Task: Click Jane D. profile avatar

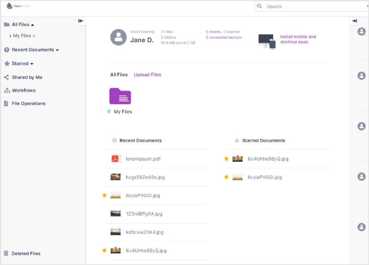Action: click(118, 37)
